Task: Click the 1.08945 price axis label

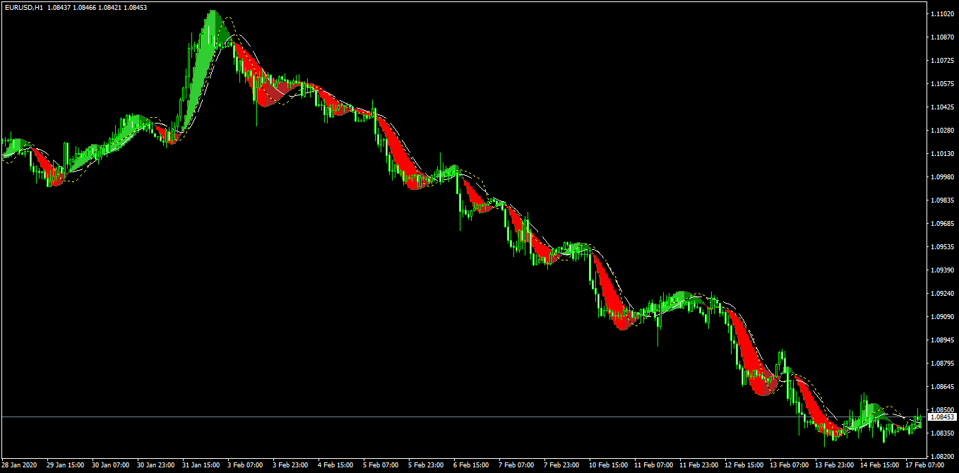Action: pyautogui.click(x=943, y=340)
